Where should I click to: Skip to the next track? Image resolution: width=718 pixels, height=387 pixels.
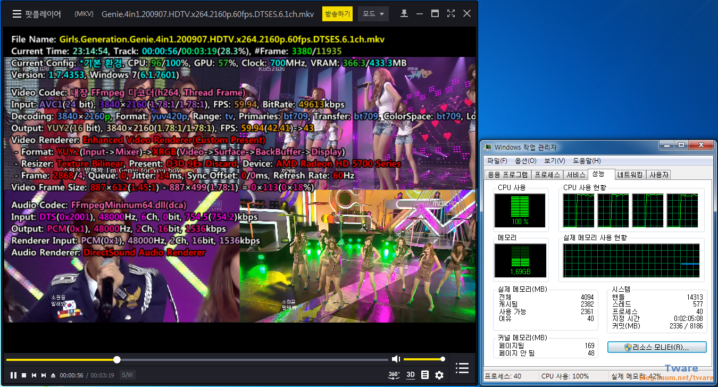[x=44, y=375]
